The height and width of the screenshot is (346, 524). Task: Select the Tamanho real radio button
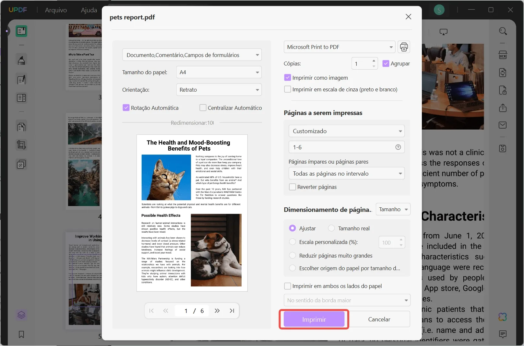click(331, 228)
